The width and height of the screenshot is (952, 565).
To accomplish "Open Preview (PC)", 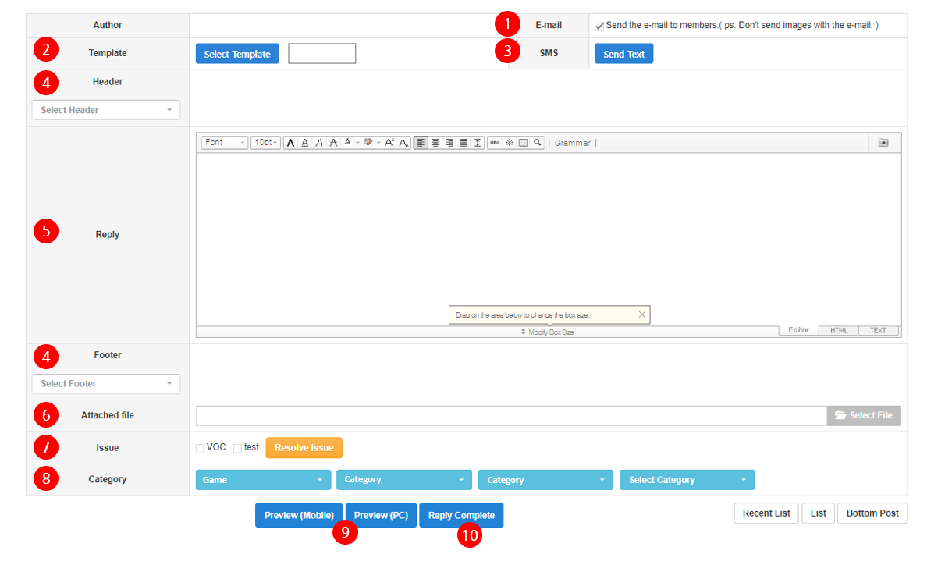I will pos(382,515).
